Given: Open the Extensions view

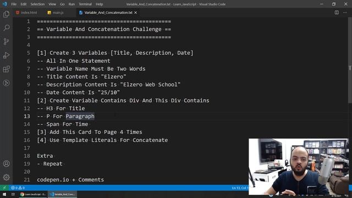Looking at the screenshot, I should pos(6,69).
